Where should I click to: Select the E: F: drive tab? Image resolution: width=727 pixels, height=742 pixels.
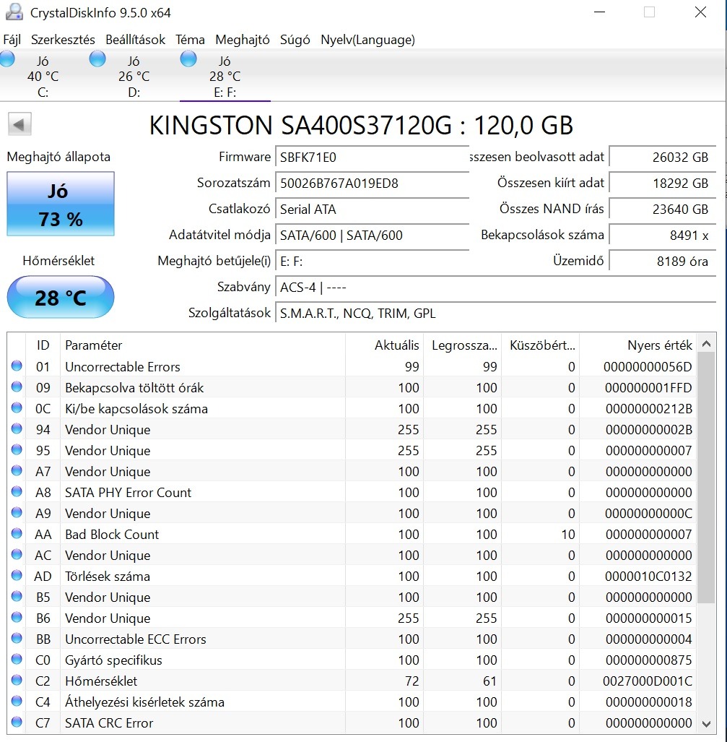tap(225, 76)
